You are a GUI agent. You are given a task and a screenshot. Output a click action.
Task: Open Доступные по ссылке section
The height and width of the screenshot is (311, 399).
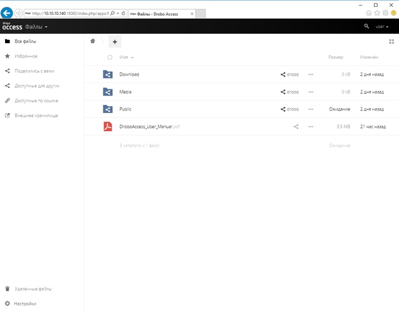point(36,101)
